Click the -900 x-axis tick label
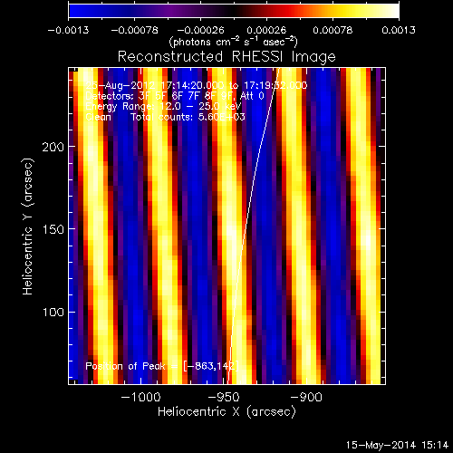Screen dimensions: 453x453 (x=306, y=397)
